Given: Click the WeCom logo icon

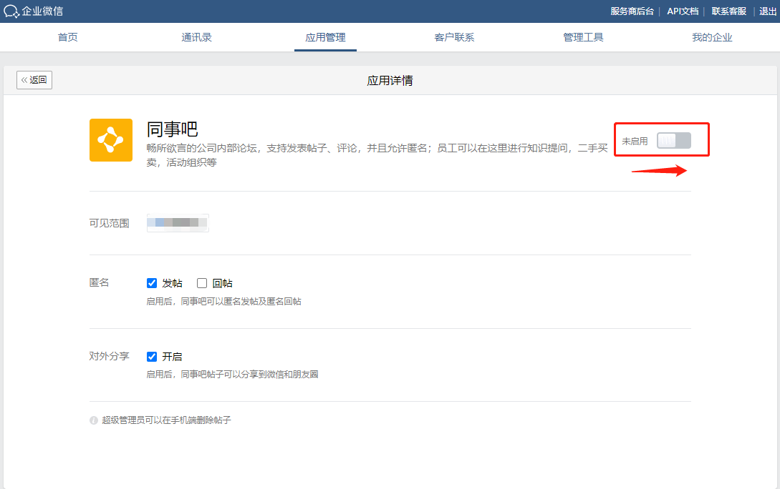Looking at the screenshot, I should point(11,11).
